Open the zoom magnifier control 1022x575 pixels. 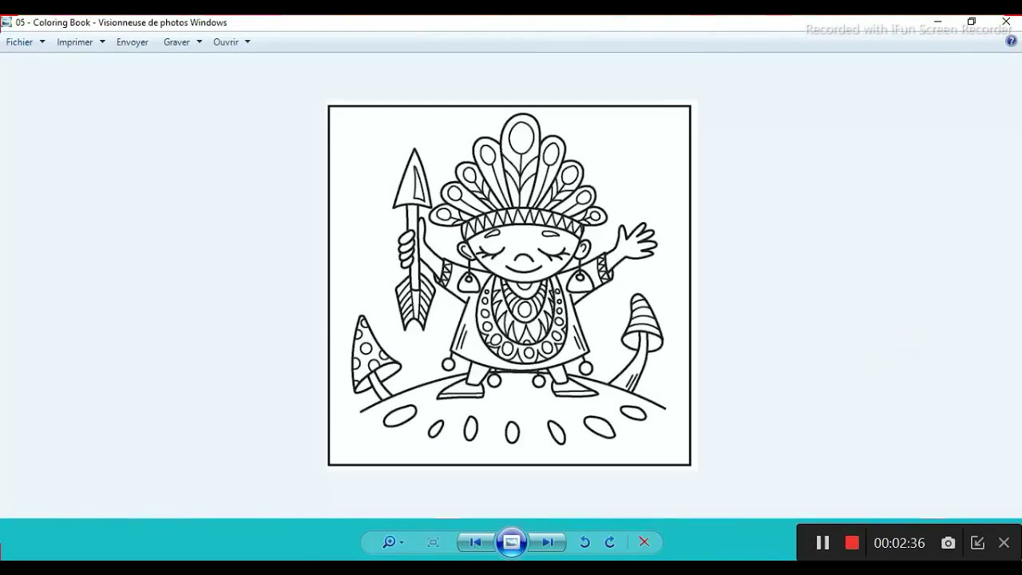click(392, 542)
